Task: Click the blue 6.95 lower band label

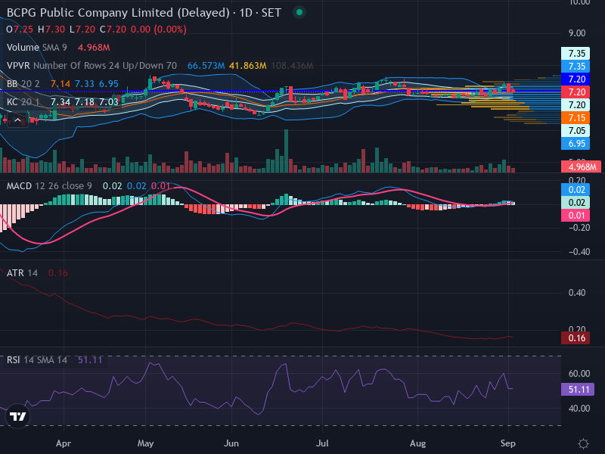Action: pos(576,144)
